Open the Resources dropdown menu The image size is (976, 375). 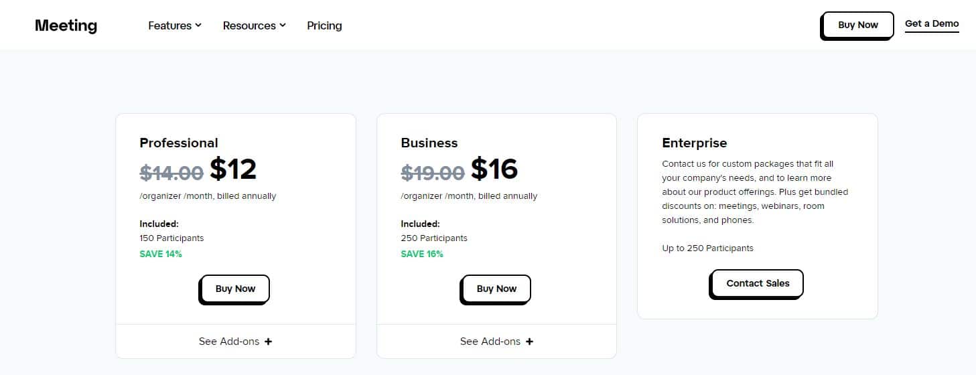tap(255, 25)
